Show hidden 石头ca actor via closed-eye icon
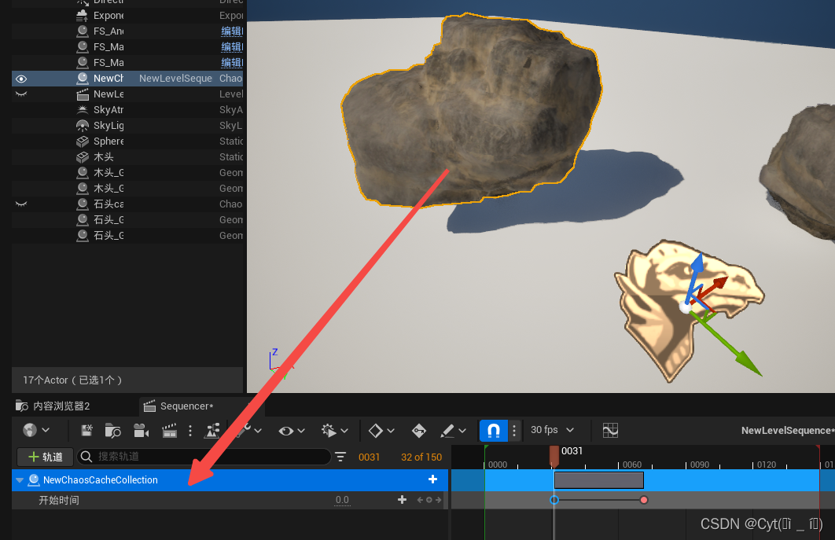This screenshot has height=540, width=835. point(21,204)
